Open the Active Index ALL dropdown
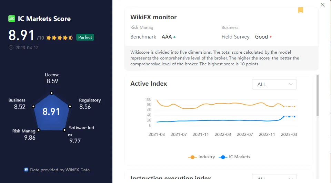This screenshot has height=183, width=331. pyautogui.click(x=274, y=84)
